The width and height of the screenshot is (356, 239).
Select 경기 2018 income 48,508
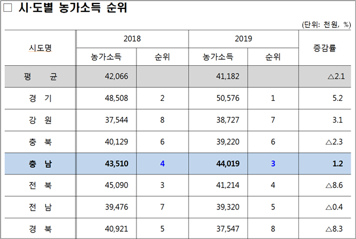116,98
